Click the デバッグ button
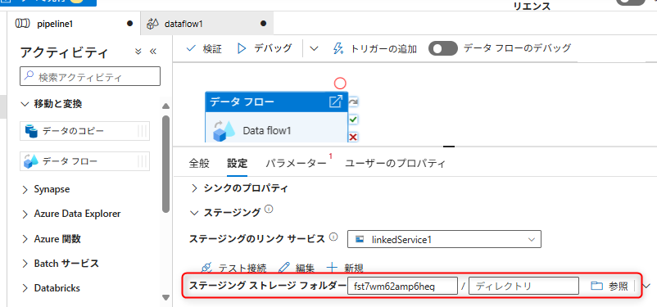Viewport: 657px width, 307px height. (x=265, y=48)
